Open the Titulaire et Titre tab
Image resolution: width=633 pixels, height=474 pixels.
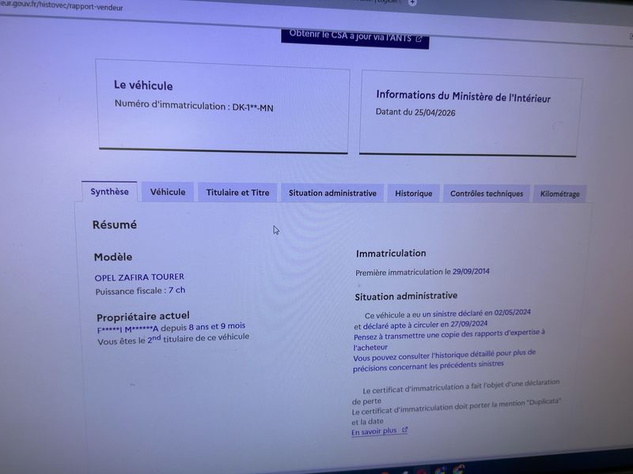tap(237, 192)
